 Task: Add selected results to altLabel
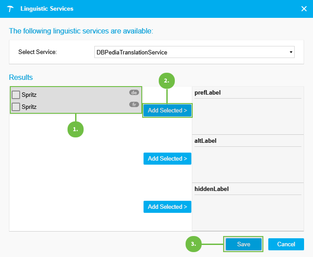[167, 158]
